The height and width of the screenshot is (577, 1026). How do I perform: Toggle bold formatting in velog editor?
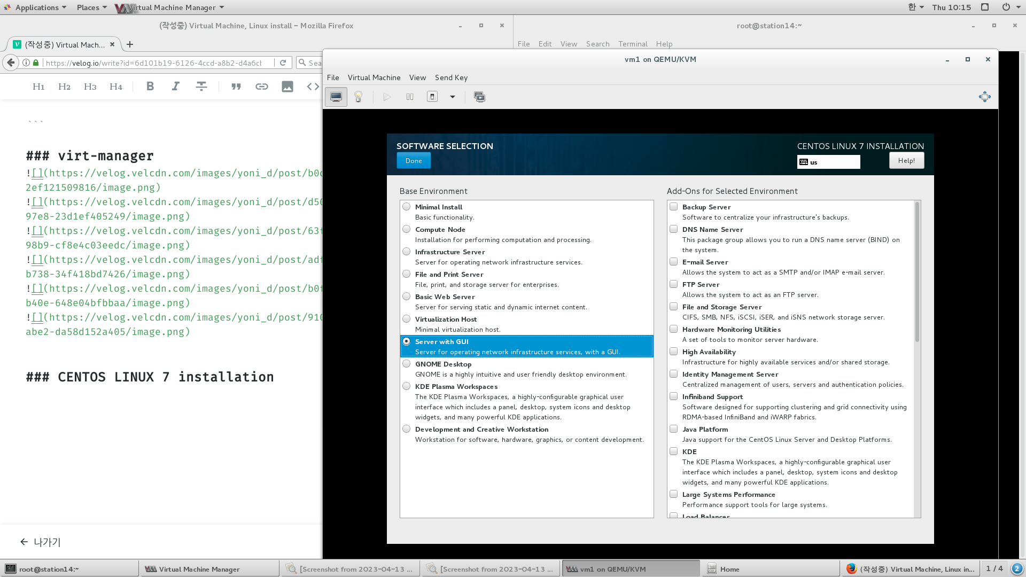[150, 87]
